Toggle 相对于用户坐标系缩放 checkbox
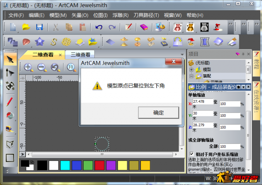The height and width of the screenshot is (185, 262). coord(192,154)
